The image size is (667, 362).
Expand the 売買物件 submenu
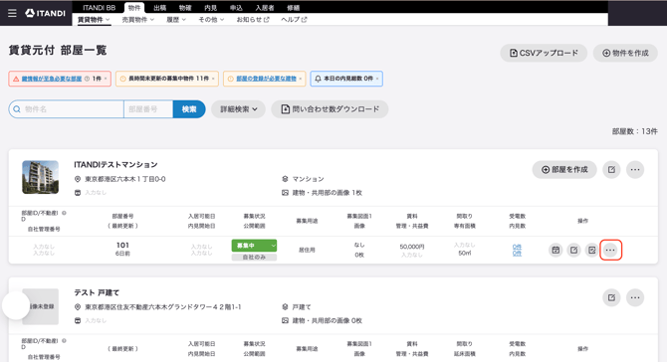click(137, 20)
